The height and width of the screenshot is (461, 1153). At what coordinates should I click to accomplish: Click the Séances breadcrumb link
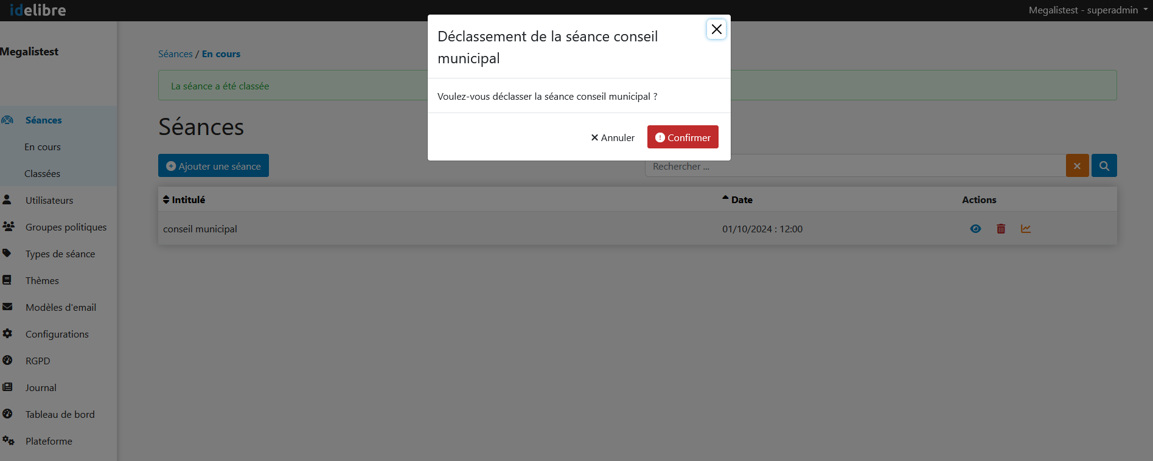pyautogui.click(x=175, y=54)
